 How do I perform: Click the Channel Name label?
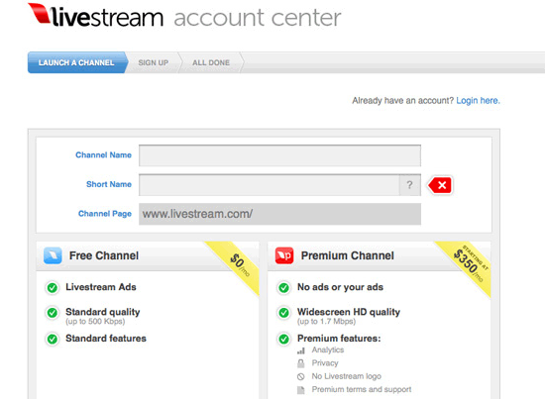[x=104, y=155]
